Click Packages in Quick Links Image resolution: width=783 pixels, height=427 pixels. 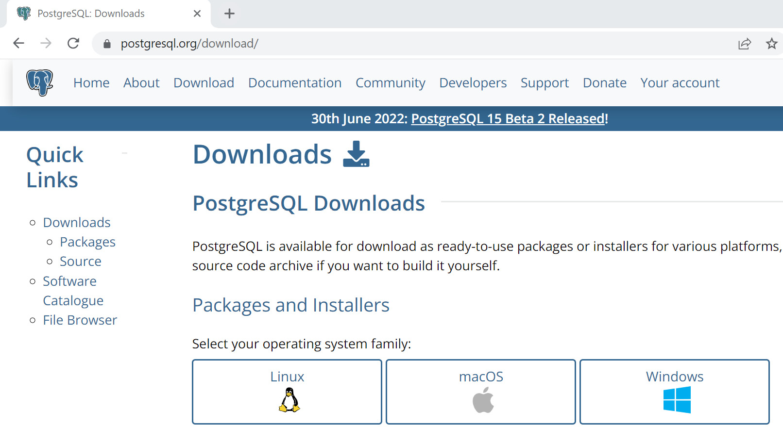click(x=88, y=242)
